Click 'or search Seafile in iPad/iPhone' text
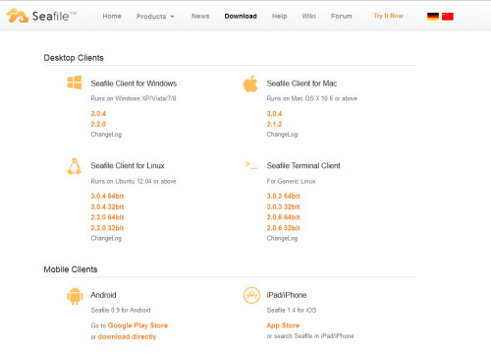Screen dimensions: 491x356 pos(310,336)
